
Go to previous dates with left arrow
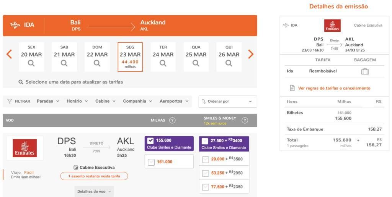point(9,54)
